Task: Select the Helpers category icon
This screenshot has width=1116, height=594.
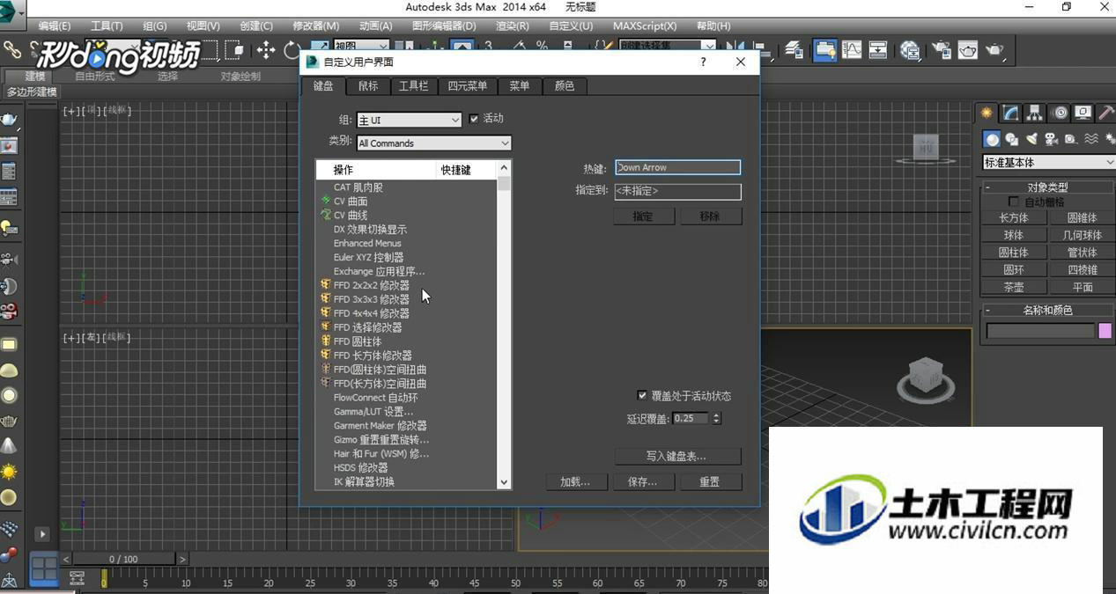Action: pos(1070,139)
